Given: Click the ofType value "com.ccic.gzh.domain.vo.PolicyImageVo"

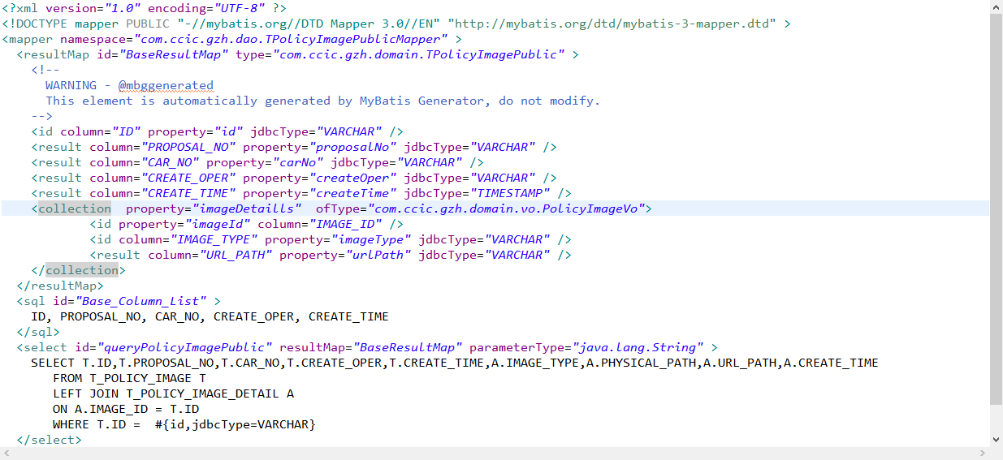Looking at the screenshot, I should [506, 209].
